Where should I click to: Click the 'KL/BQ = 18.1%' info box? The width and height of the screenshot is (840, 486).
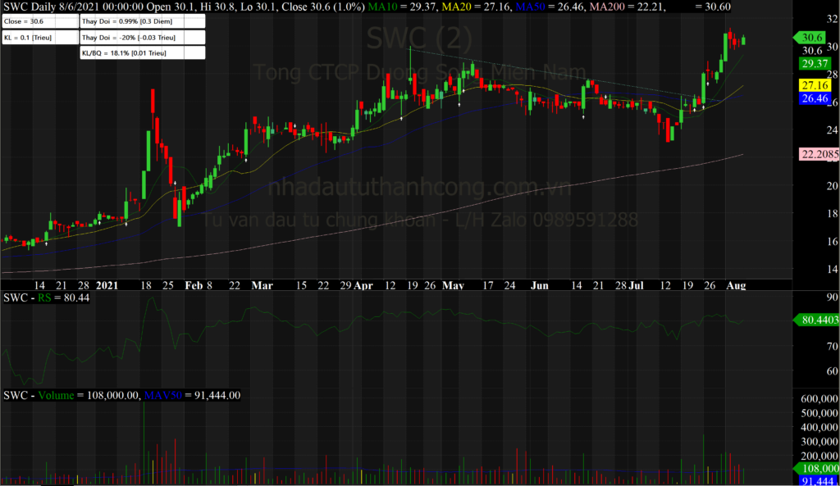[140, 52]
